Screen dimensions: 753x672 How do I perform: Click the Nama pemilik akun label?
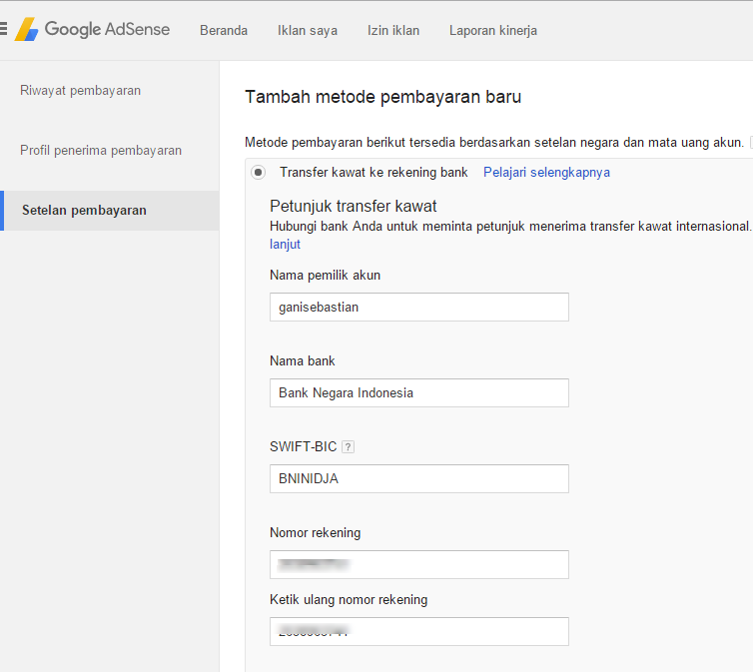pyautogui.click(x=325, y=275)
